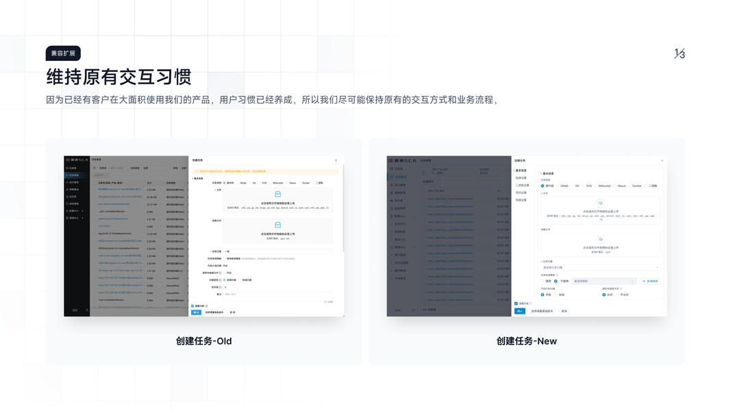The image size is (731, 411).
Task: Click the dependency file upload icon in Old screenshot
Action: (x=278, y=225)
